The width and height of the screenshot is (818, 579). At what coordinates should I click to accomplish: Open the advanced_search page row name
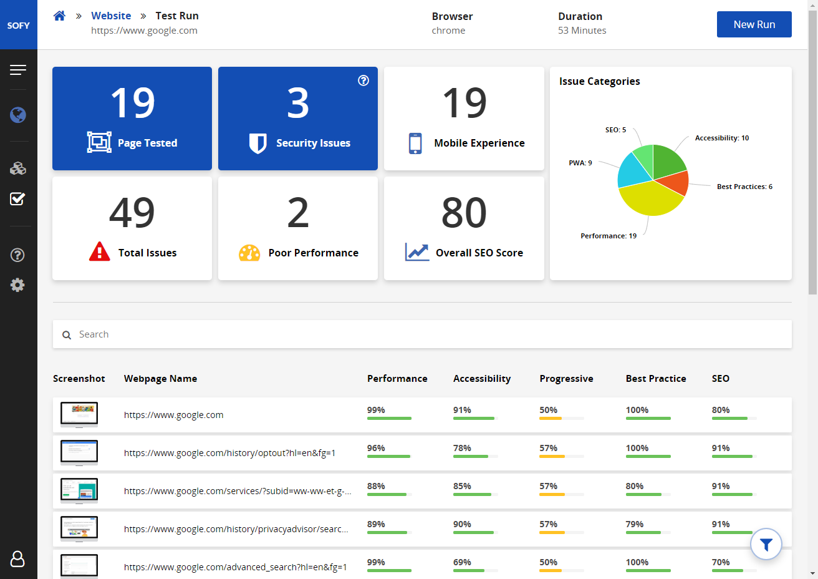point(236,567)
